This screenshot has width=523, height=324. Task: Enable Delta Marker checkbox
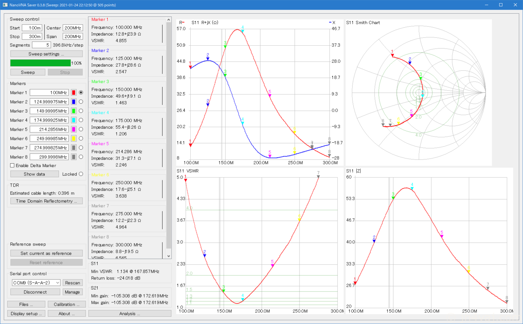(x=13, y=166)
